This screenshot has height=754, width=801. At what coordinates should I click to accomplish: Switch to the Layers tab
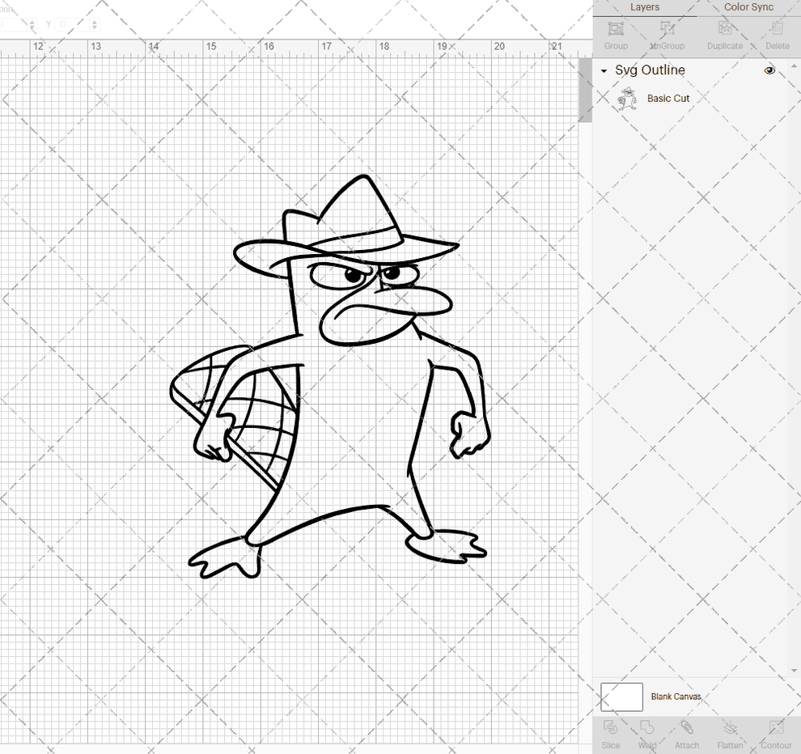click(645, 7)
